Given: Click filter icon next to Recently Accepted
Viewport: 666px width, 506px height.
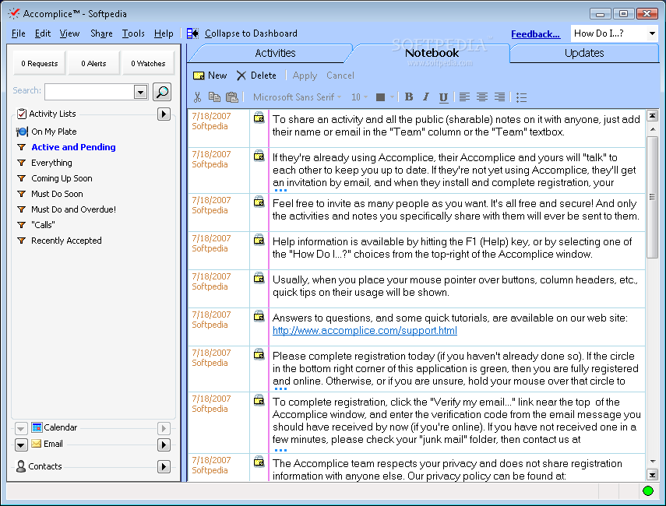Looking at the screenshot, I should 21,241.
